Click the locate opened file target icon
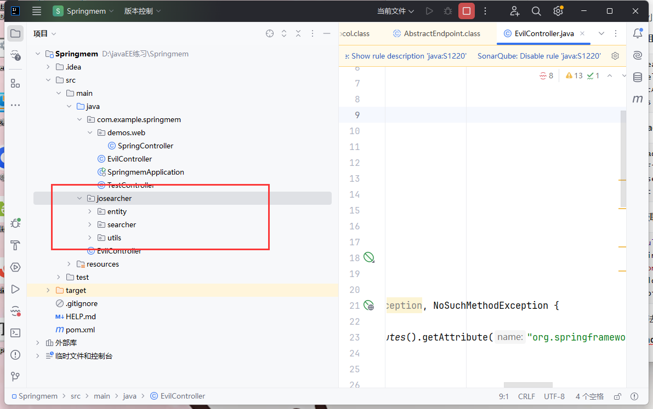Image resolution: width=653 pixels, height=409 pixels. click(x=270, y=33)
